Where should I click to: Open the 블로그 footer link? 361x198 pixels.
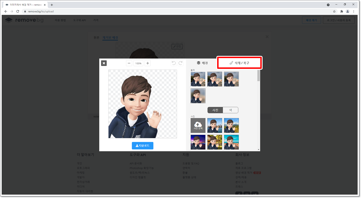239,163
